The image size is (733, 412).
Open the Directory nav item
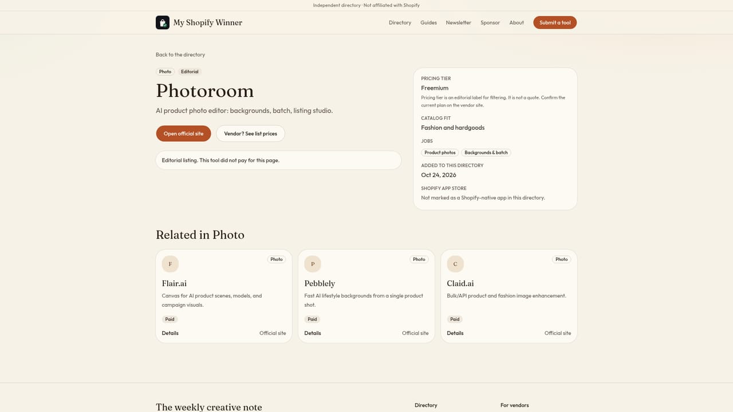pyautogui.click(x=400, y=23)
